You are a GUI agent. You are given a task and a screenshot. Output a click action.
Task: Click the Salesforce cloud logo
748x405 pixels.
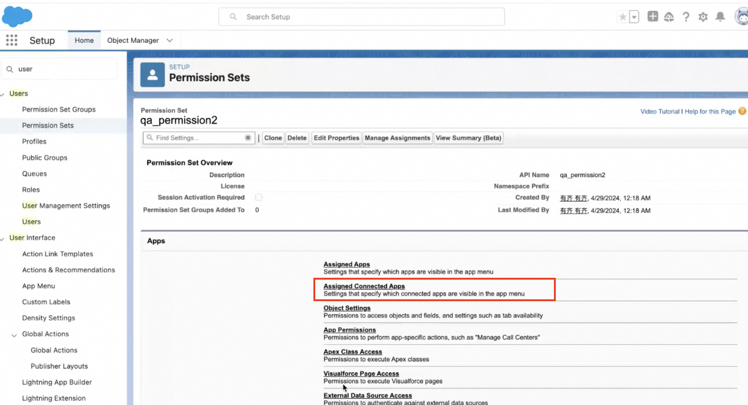17,17
